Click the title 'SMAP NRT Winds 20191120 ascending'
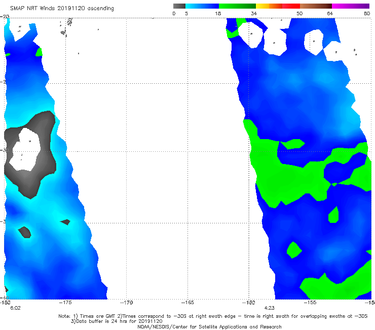Viewport: 375px width, 330px height. click(x=62, y=9)
